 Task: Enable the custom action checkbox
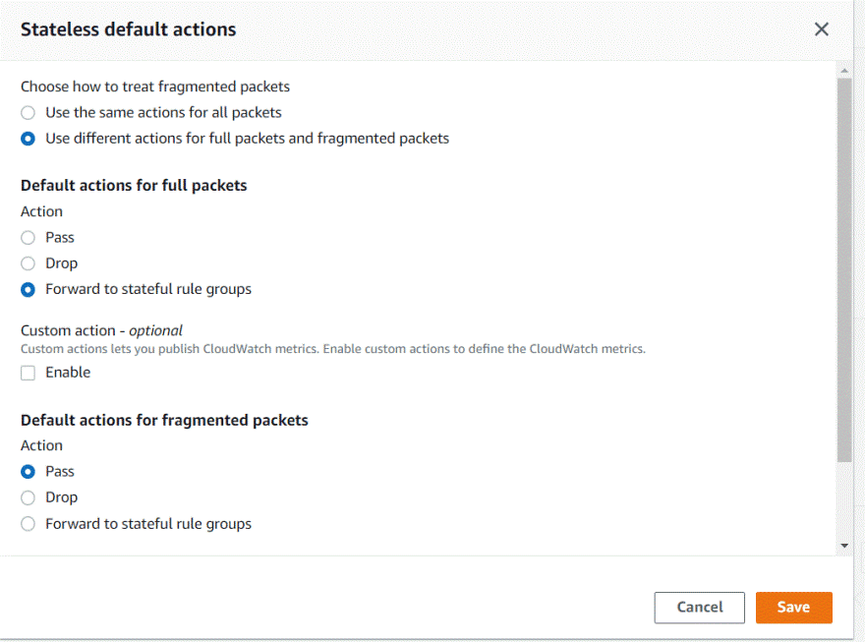tap(28, 373)
